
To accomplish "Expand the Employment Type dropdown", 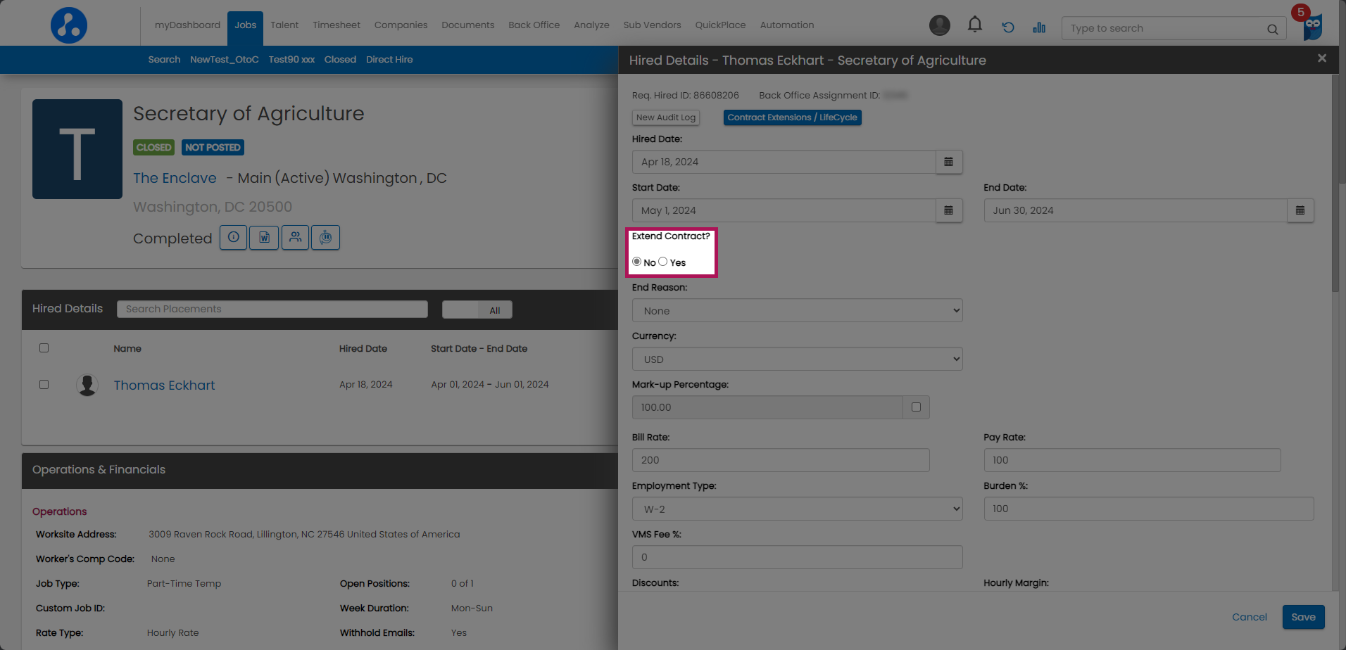I will 797,509.
